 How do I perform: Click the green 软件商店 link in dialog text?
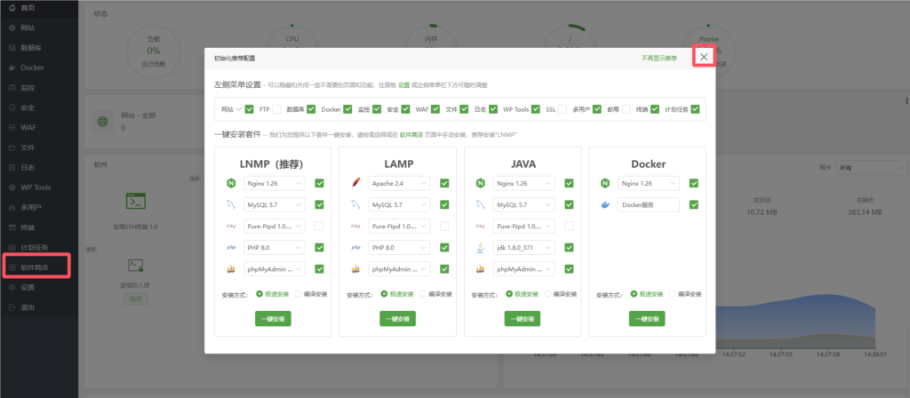[411, 135]
